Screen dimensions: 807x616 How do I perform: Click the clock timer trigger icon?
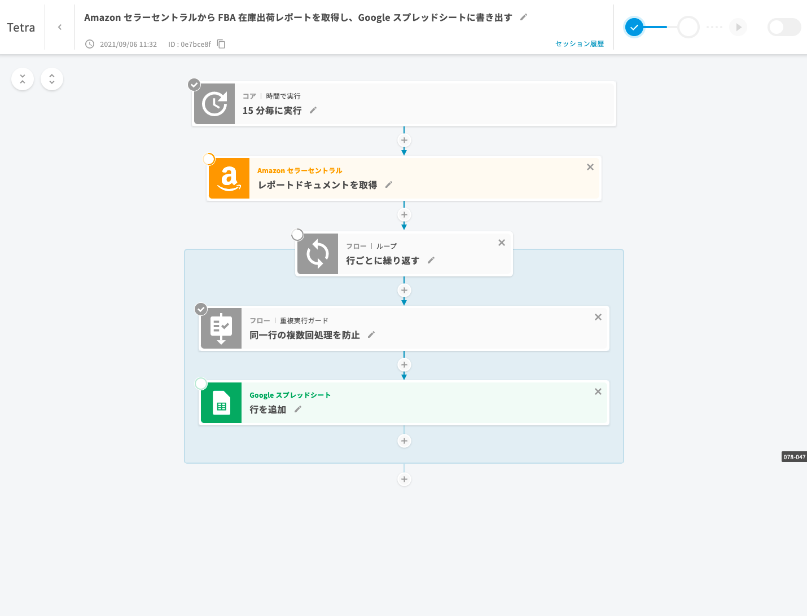coord(214,104)
